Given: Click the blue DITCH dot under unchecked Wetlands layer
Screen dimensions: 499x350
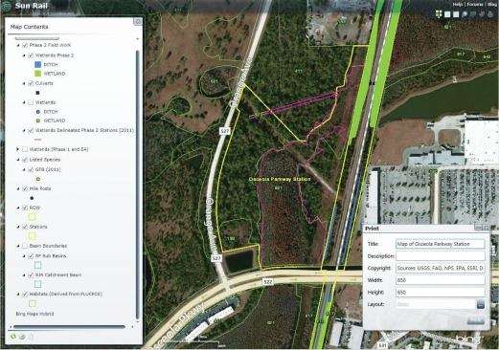Looking at the screenshot, I should point(38,112).
